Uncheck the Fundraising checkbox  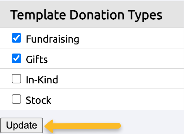pos(16,38)
